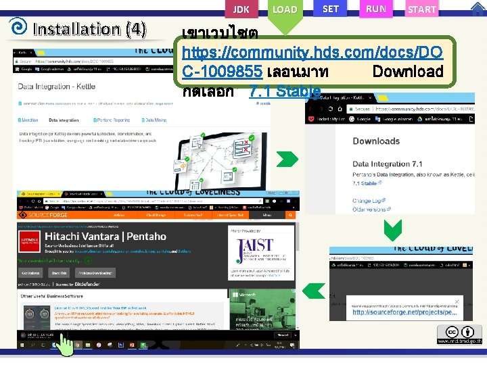The height and width of the screenshot is (365, 487).
Task: Click the SourceForge logo
Action: point(43,215)
